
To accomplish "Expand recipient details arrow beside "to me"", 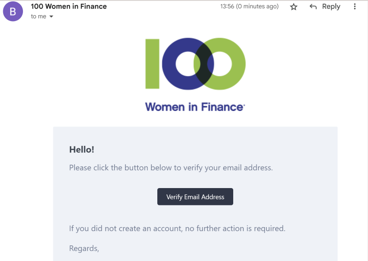I will 51,17.
